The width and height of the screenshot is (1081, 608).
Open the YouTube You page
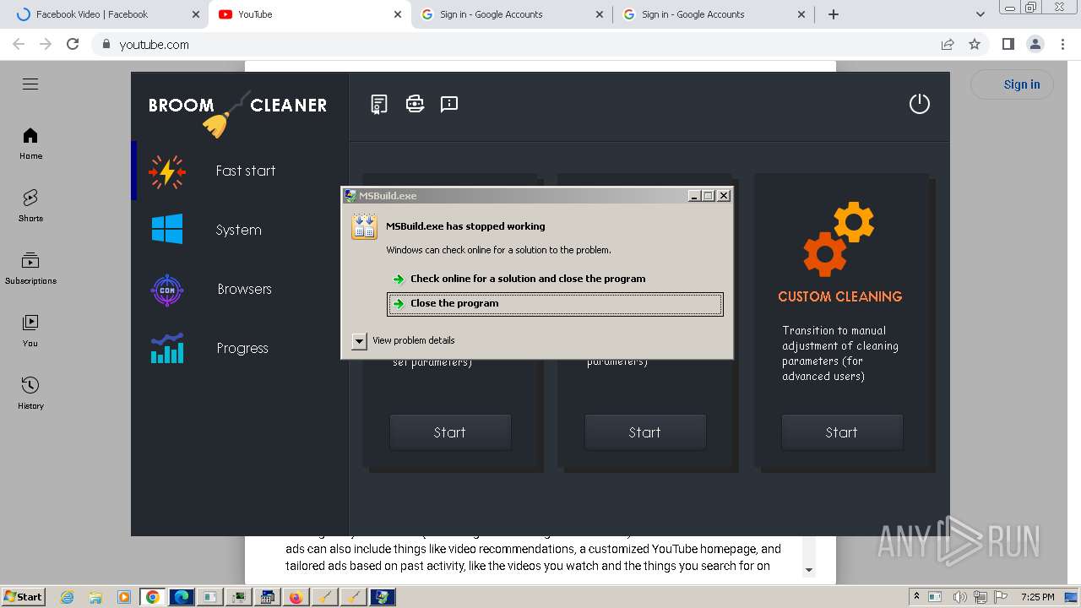pyautogui.click(x=30, y=330)
